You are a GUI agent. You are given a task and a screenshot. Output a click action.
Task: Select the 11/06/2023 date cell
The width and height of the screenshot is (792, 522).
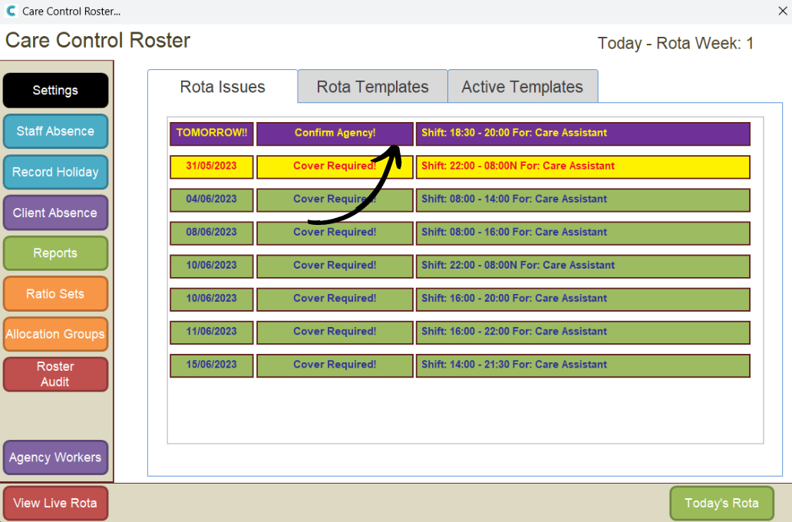click(x=212, y=332)
